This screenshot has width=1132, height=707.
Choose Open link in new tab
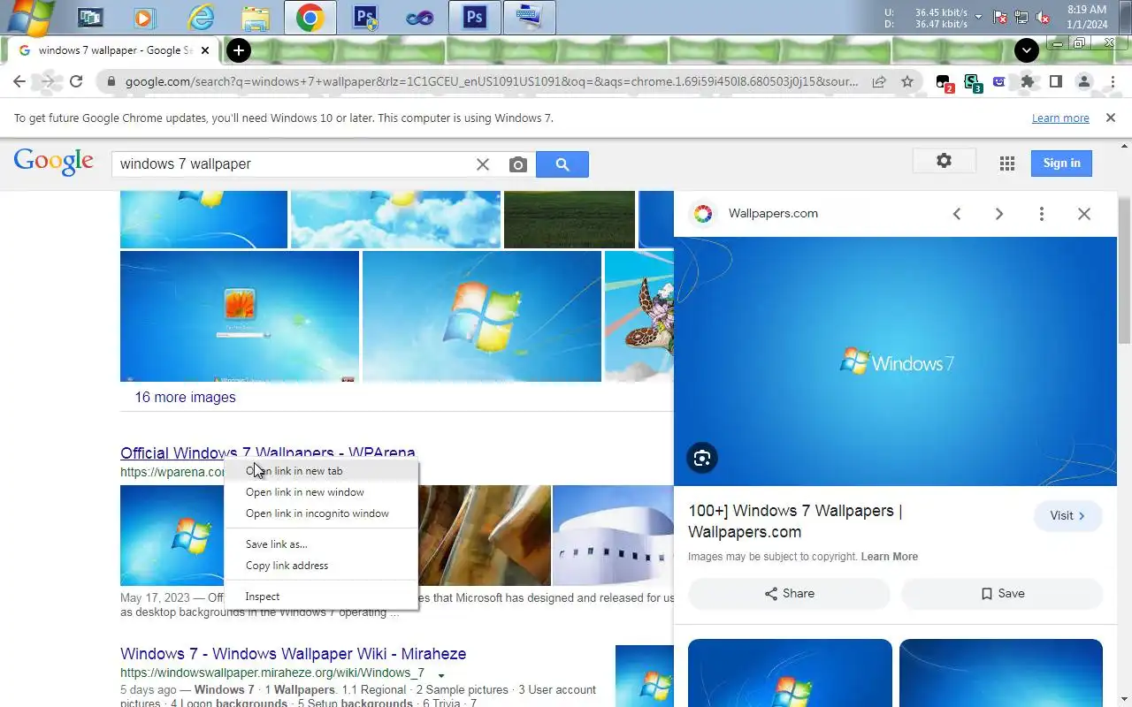pyautogui.click(x=321, y=471)
